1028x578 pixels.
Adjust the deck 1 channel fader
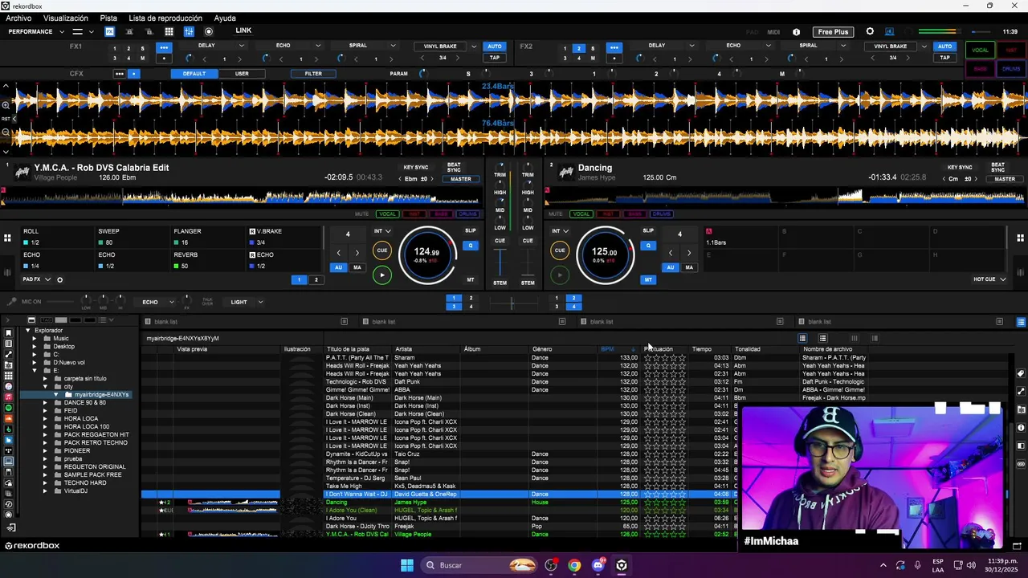[500, 261]
